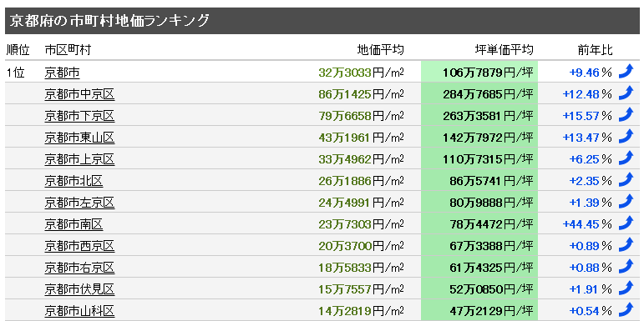644x321 pixels.
Task: Open the 京都市北区 link
Action: [74, 181]
